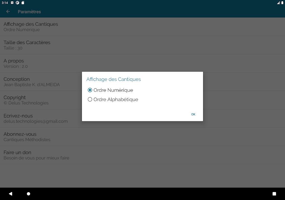Image resolution: width=285 pixels, height=200 pixels.
Task: Select the Abonnez-vous entry
Action: point(27,137)
